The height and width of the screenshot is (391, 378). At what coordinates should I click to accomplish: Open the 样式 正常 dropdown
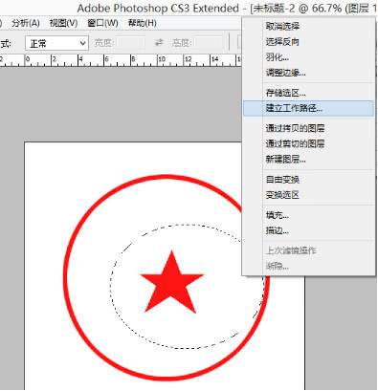coord(56,43)
